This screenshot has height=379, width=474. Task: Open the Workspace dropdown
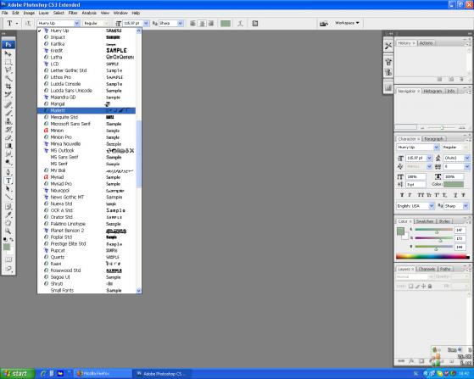pyautogui.click(x=347, y=23)
